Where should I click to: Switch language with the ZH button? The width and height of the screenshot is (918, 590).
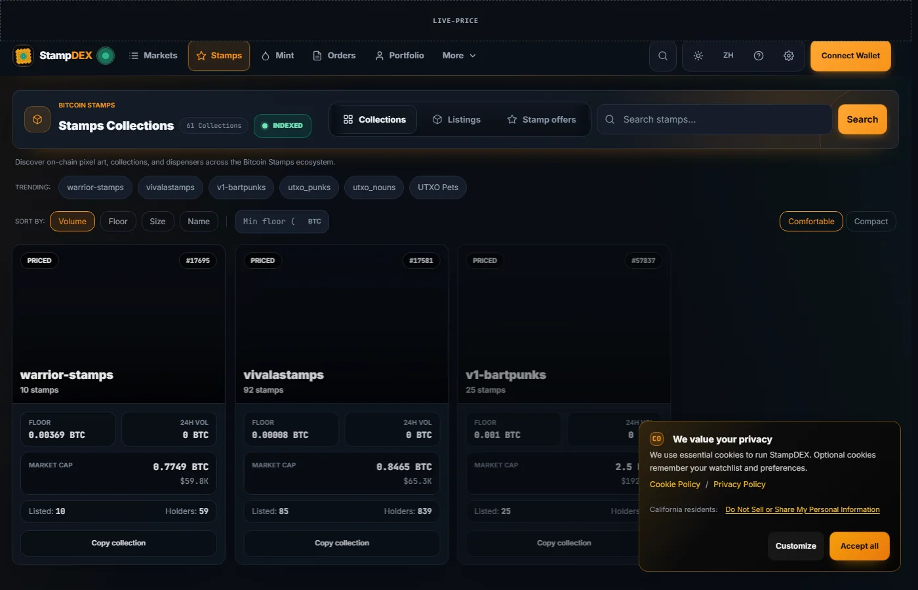[x=728, y=56]
